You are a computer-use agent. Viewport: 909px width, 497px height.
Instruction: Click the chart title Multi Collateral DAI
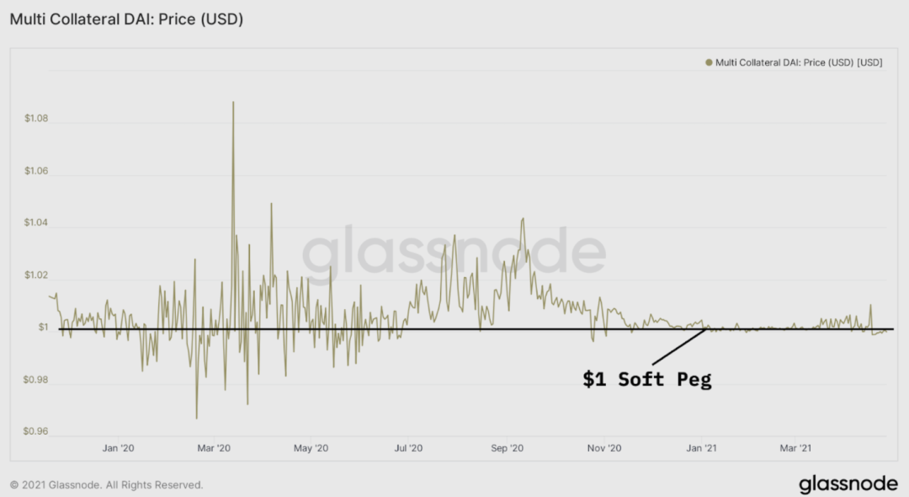tap(126, 19)
